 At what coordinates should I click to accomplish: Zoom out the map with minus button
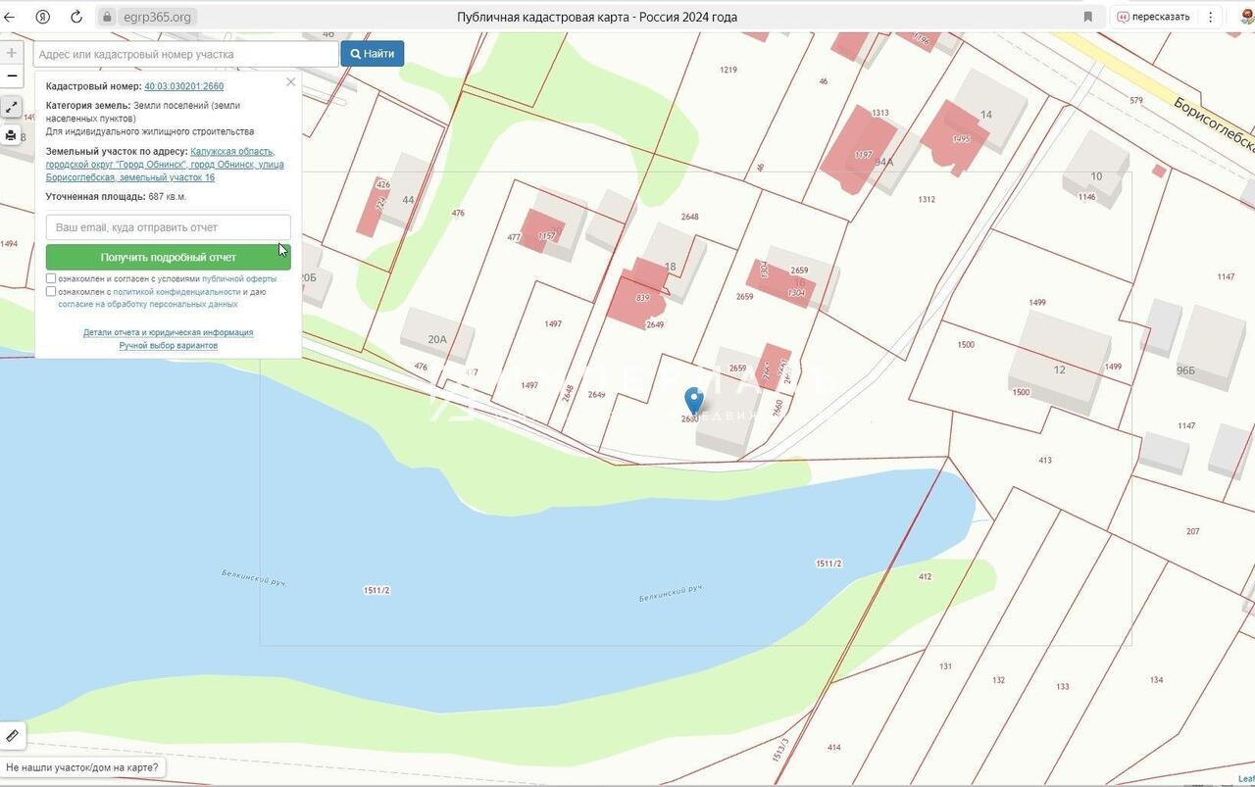(x=12, y=76)
